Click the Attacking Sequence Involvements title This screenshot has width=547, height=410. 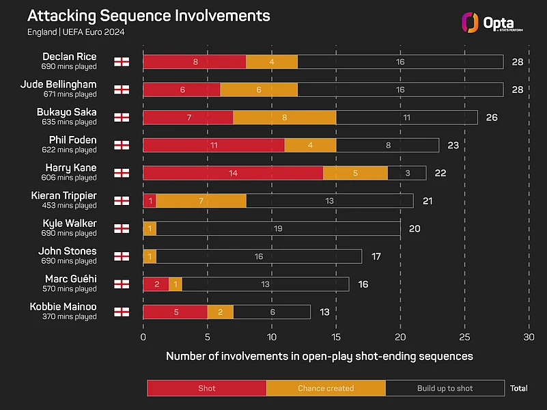149,16
